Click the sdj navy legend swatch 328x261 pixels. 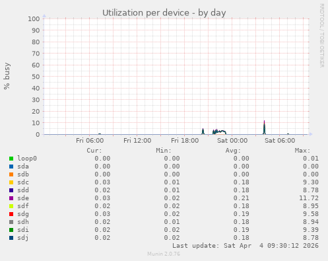(11, 238)
